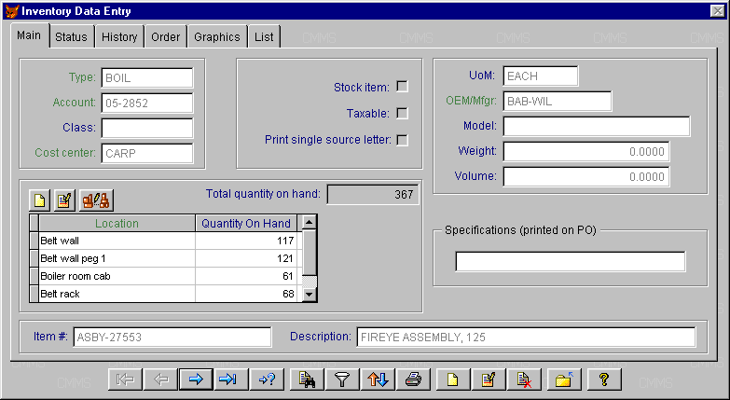Check Print single source letter
Screen dimensions: 730x400
(403, 140)
